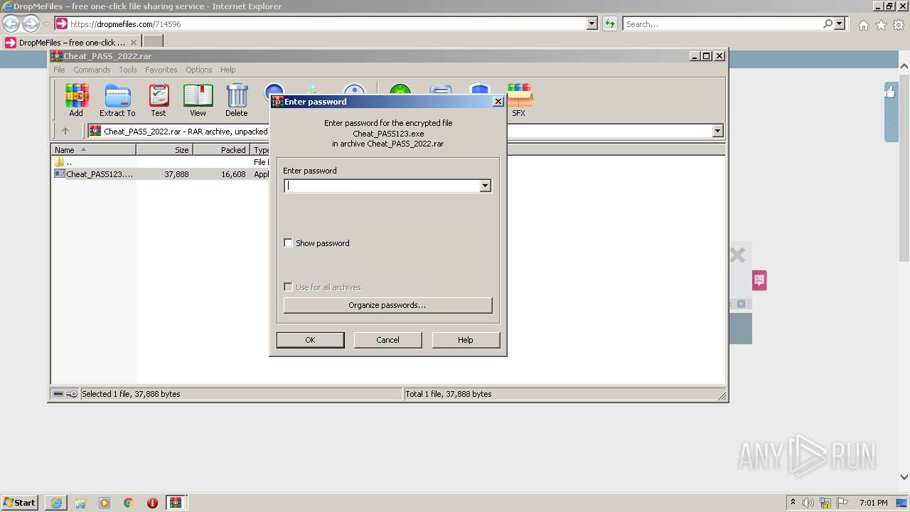The width and height of the screenshot is (910, 512).
Task: Click inside the Enter password field
Action: point(382,186)
